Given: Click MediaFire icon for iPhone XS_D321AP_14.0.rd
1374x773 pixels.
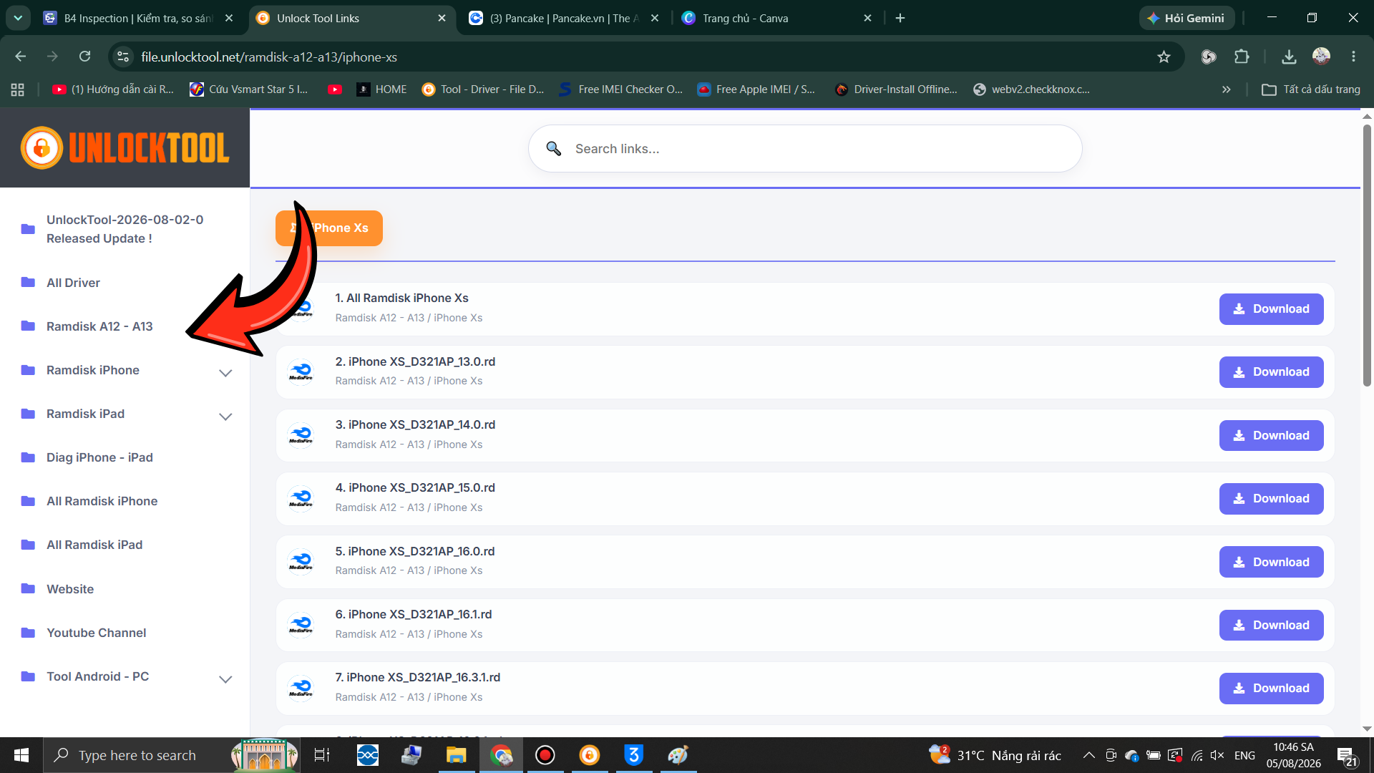Looking at the screenshot, I should click(301, 434).
